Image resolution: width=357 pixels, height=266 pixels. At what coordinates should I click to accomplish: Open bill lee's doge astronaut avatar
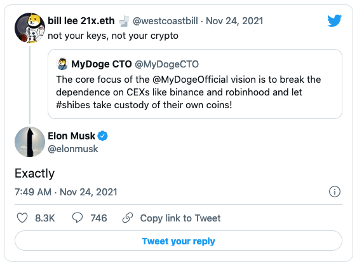pyautogui.click(x=30, y=28)
